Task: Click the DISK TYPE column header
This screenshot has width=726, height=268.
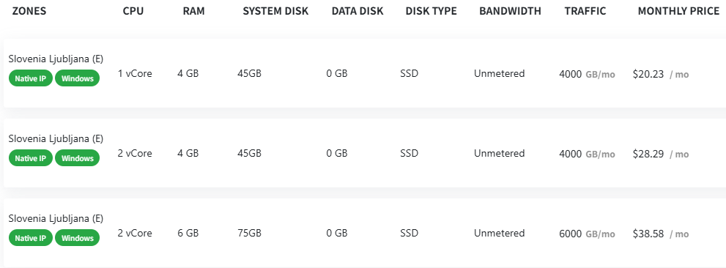Action: click(431, 12)
